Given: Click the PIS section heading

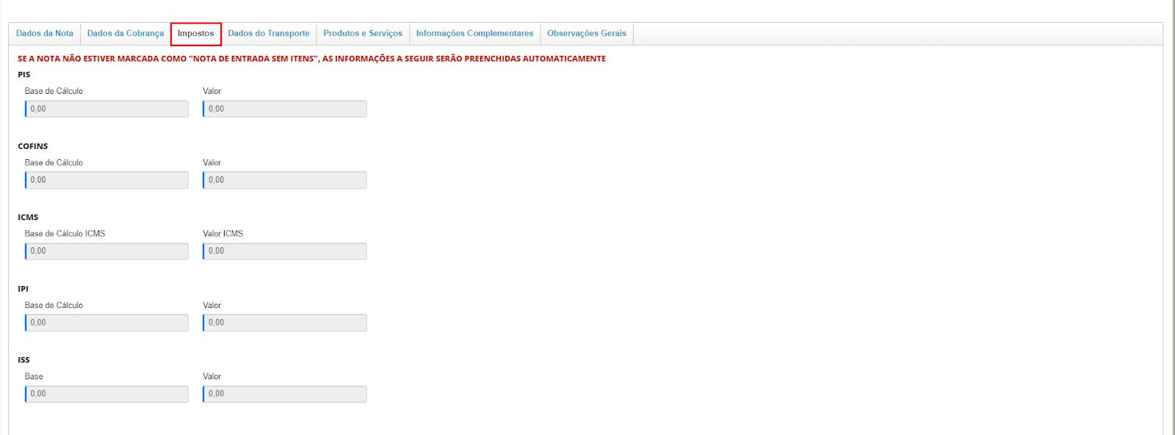Looking at the screenshot, I should tap(24, 75).
